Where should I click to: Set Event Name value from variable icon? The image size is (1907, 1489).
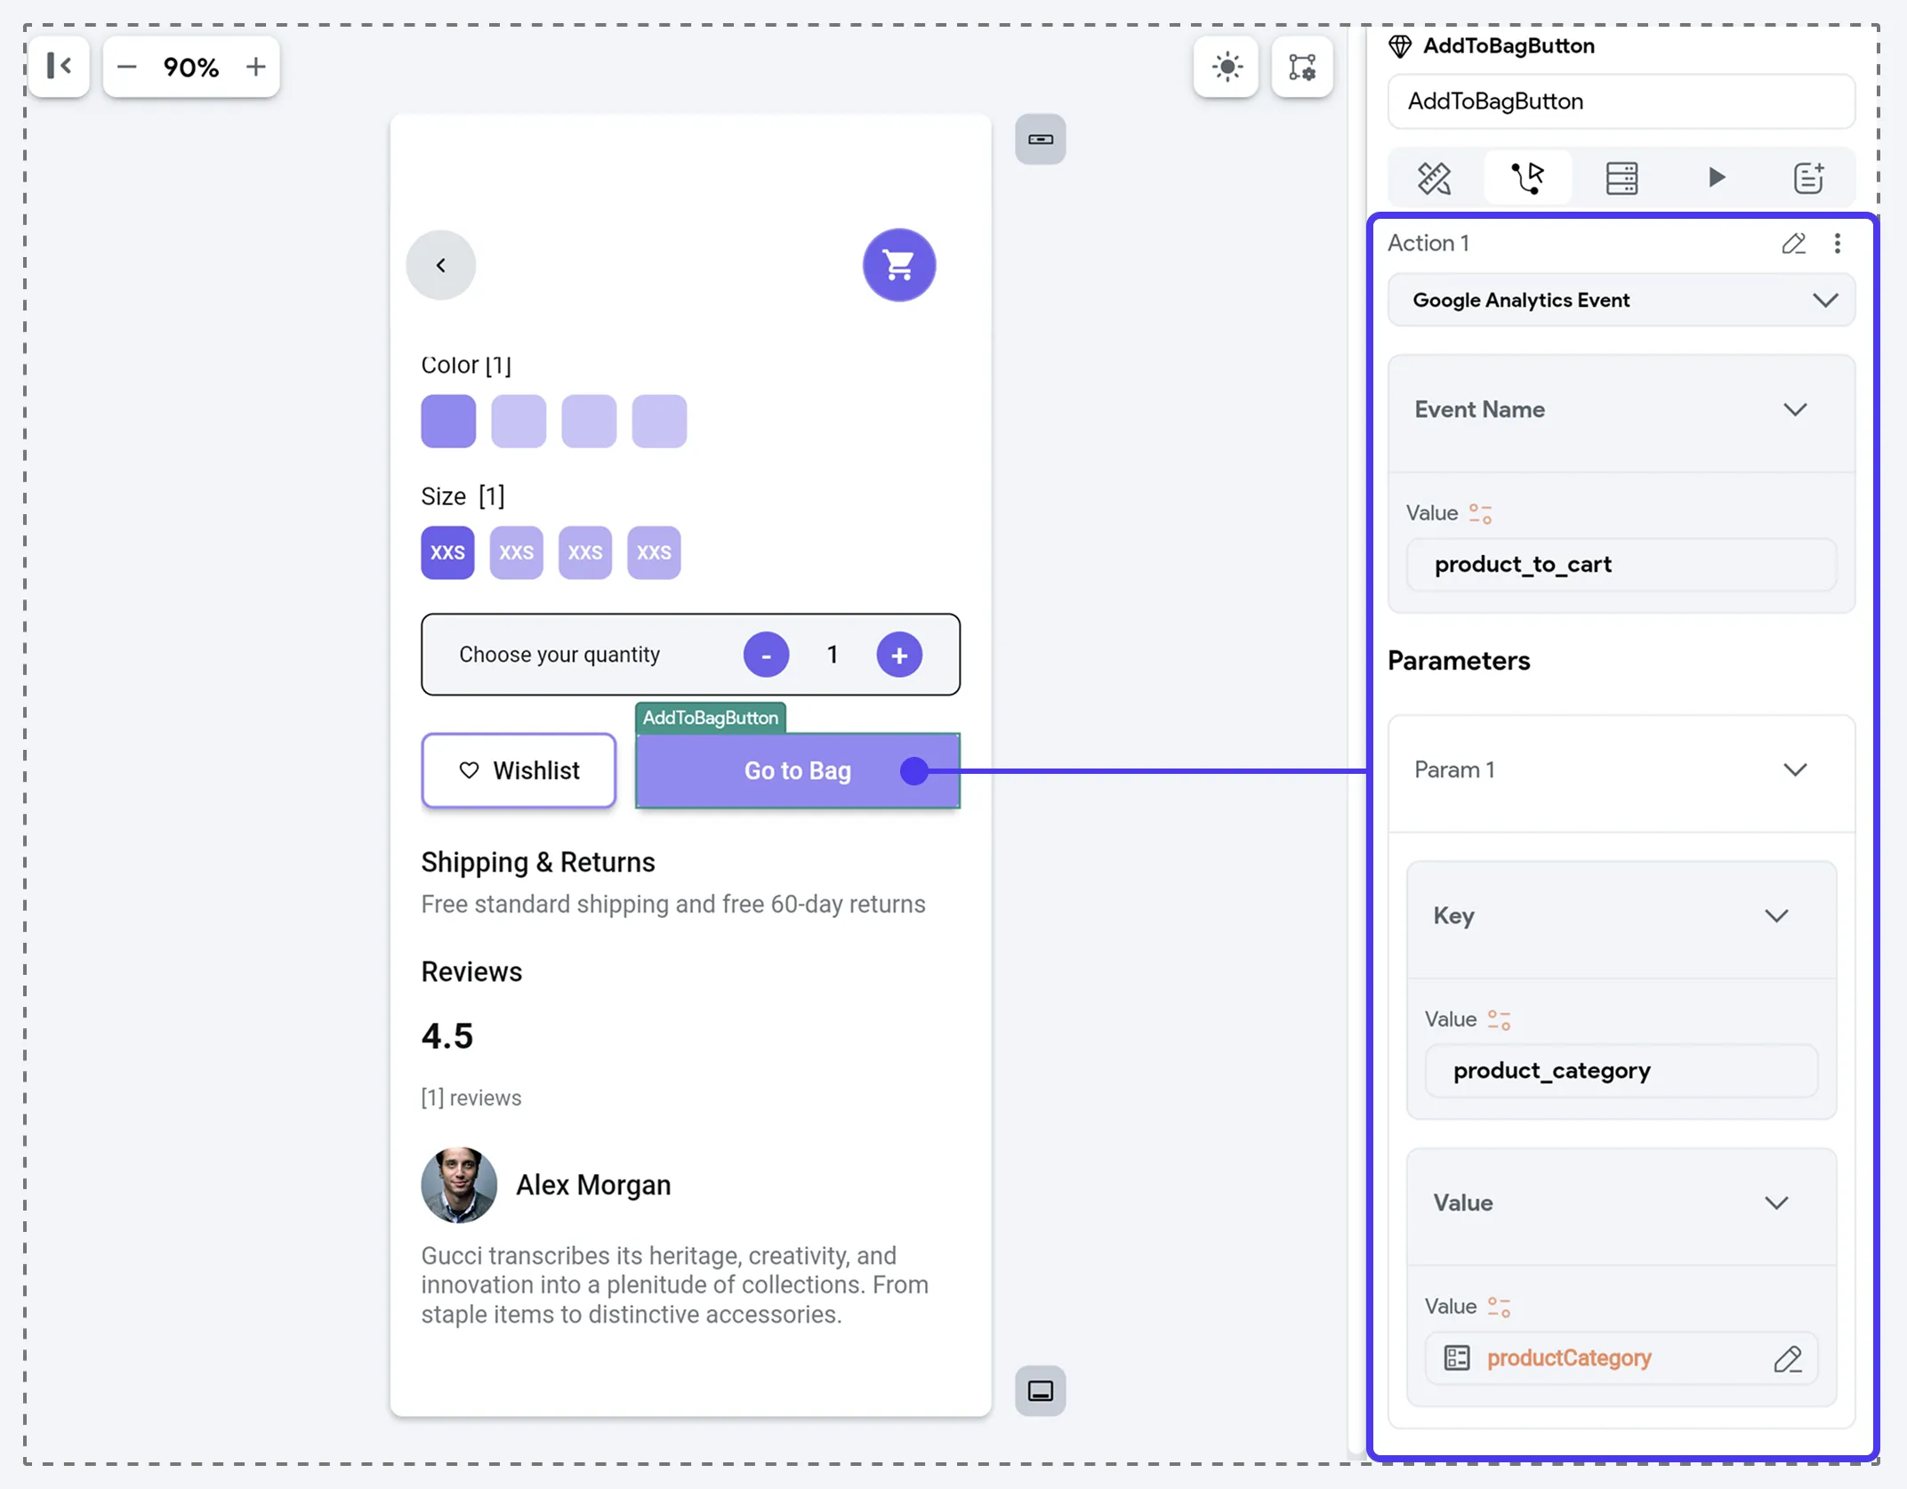point(1480,514)
